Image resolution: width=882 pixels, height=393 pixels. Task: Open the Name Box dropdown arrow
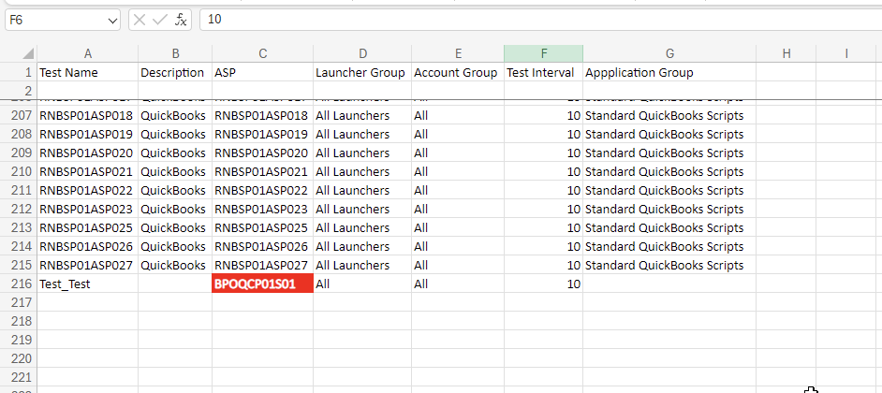112,21
